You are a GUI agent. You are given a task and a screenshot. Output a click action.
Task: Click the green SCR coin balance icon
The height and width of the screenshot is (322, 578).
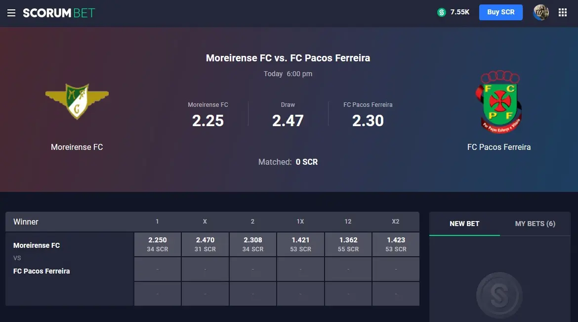441,12
